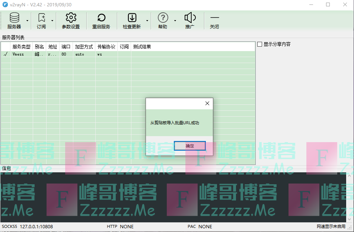Click the scroll up arrow of the log panel
Image resolution: width=354 pixels, height=232 pixels.
(349, 175)
